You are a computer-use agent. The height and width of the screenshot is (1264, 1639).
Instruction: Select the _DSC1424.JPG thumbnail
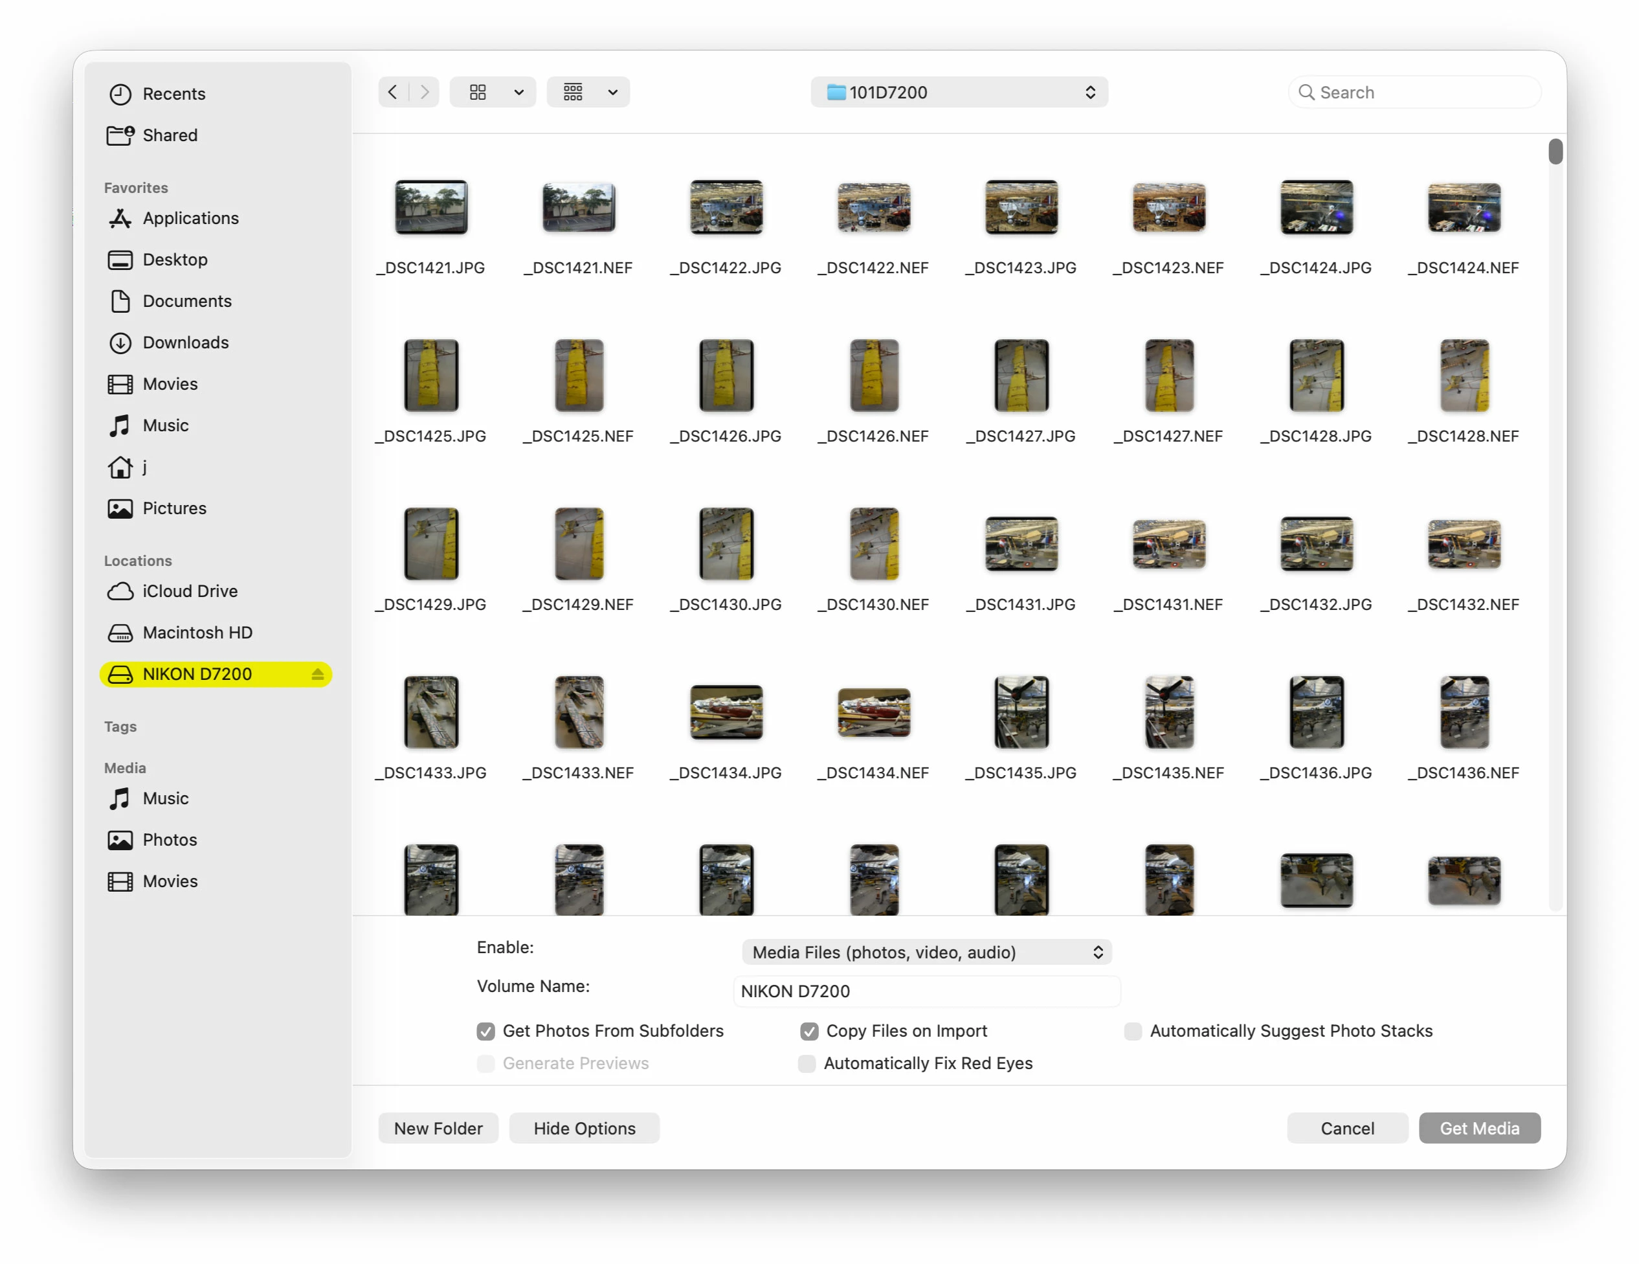click(1317, 207)
